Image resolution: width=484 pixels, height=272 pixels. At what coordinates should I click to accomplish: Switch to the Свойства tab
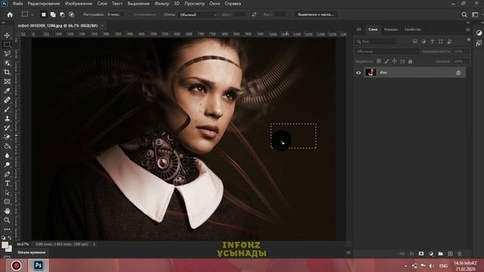[x=412, y=29]
